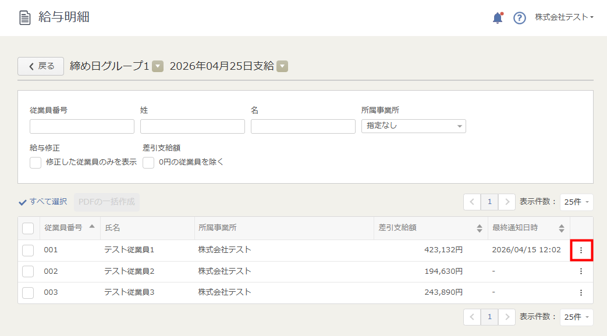Open the three-dot menu for テスト従業員1
The height and width of the screenshot is (336, 607).
(x=581, y=251)
